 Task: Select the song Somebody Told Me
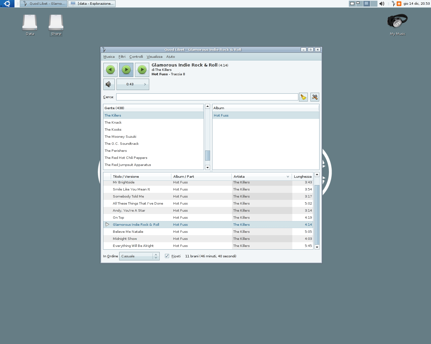[x=208, y=196]
